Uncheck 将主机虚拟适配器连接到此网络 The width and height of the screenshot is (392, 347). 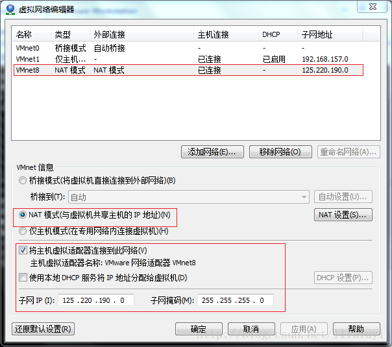tap(23, 250)
